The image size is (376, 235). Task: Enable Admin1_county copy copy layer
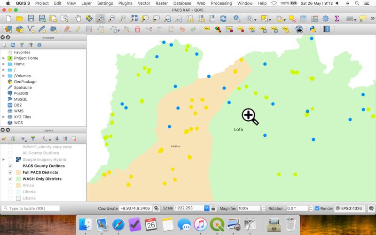(x=10, y=147)
